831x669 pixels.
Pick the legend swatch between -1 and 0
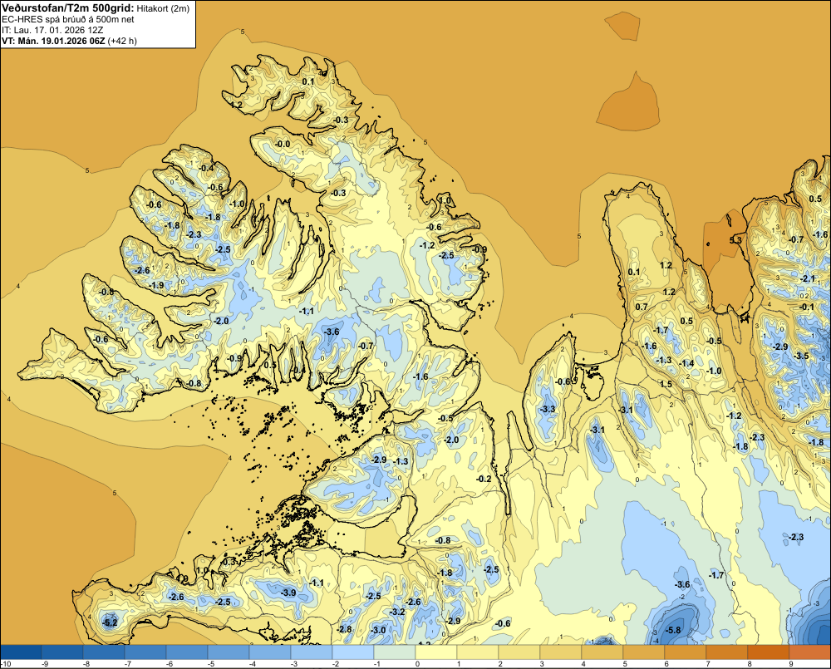[x=395, y=652]
